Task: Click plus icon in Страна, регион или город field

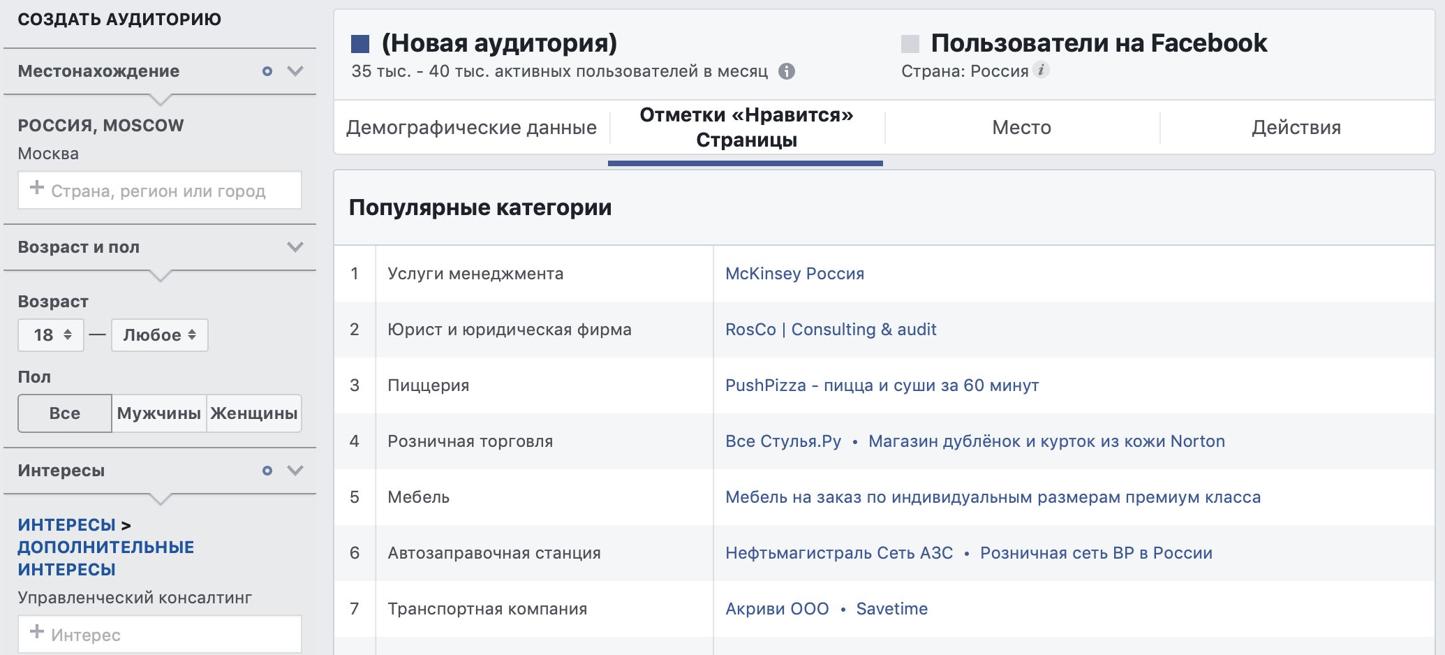Action: coord(37,188)
